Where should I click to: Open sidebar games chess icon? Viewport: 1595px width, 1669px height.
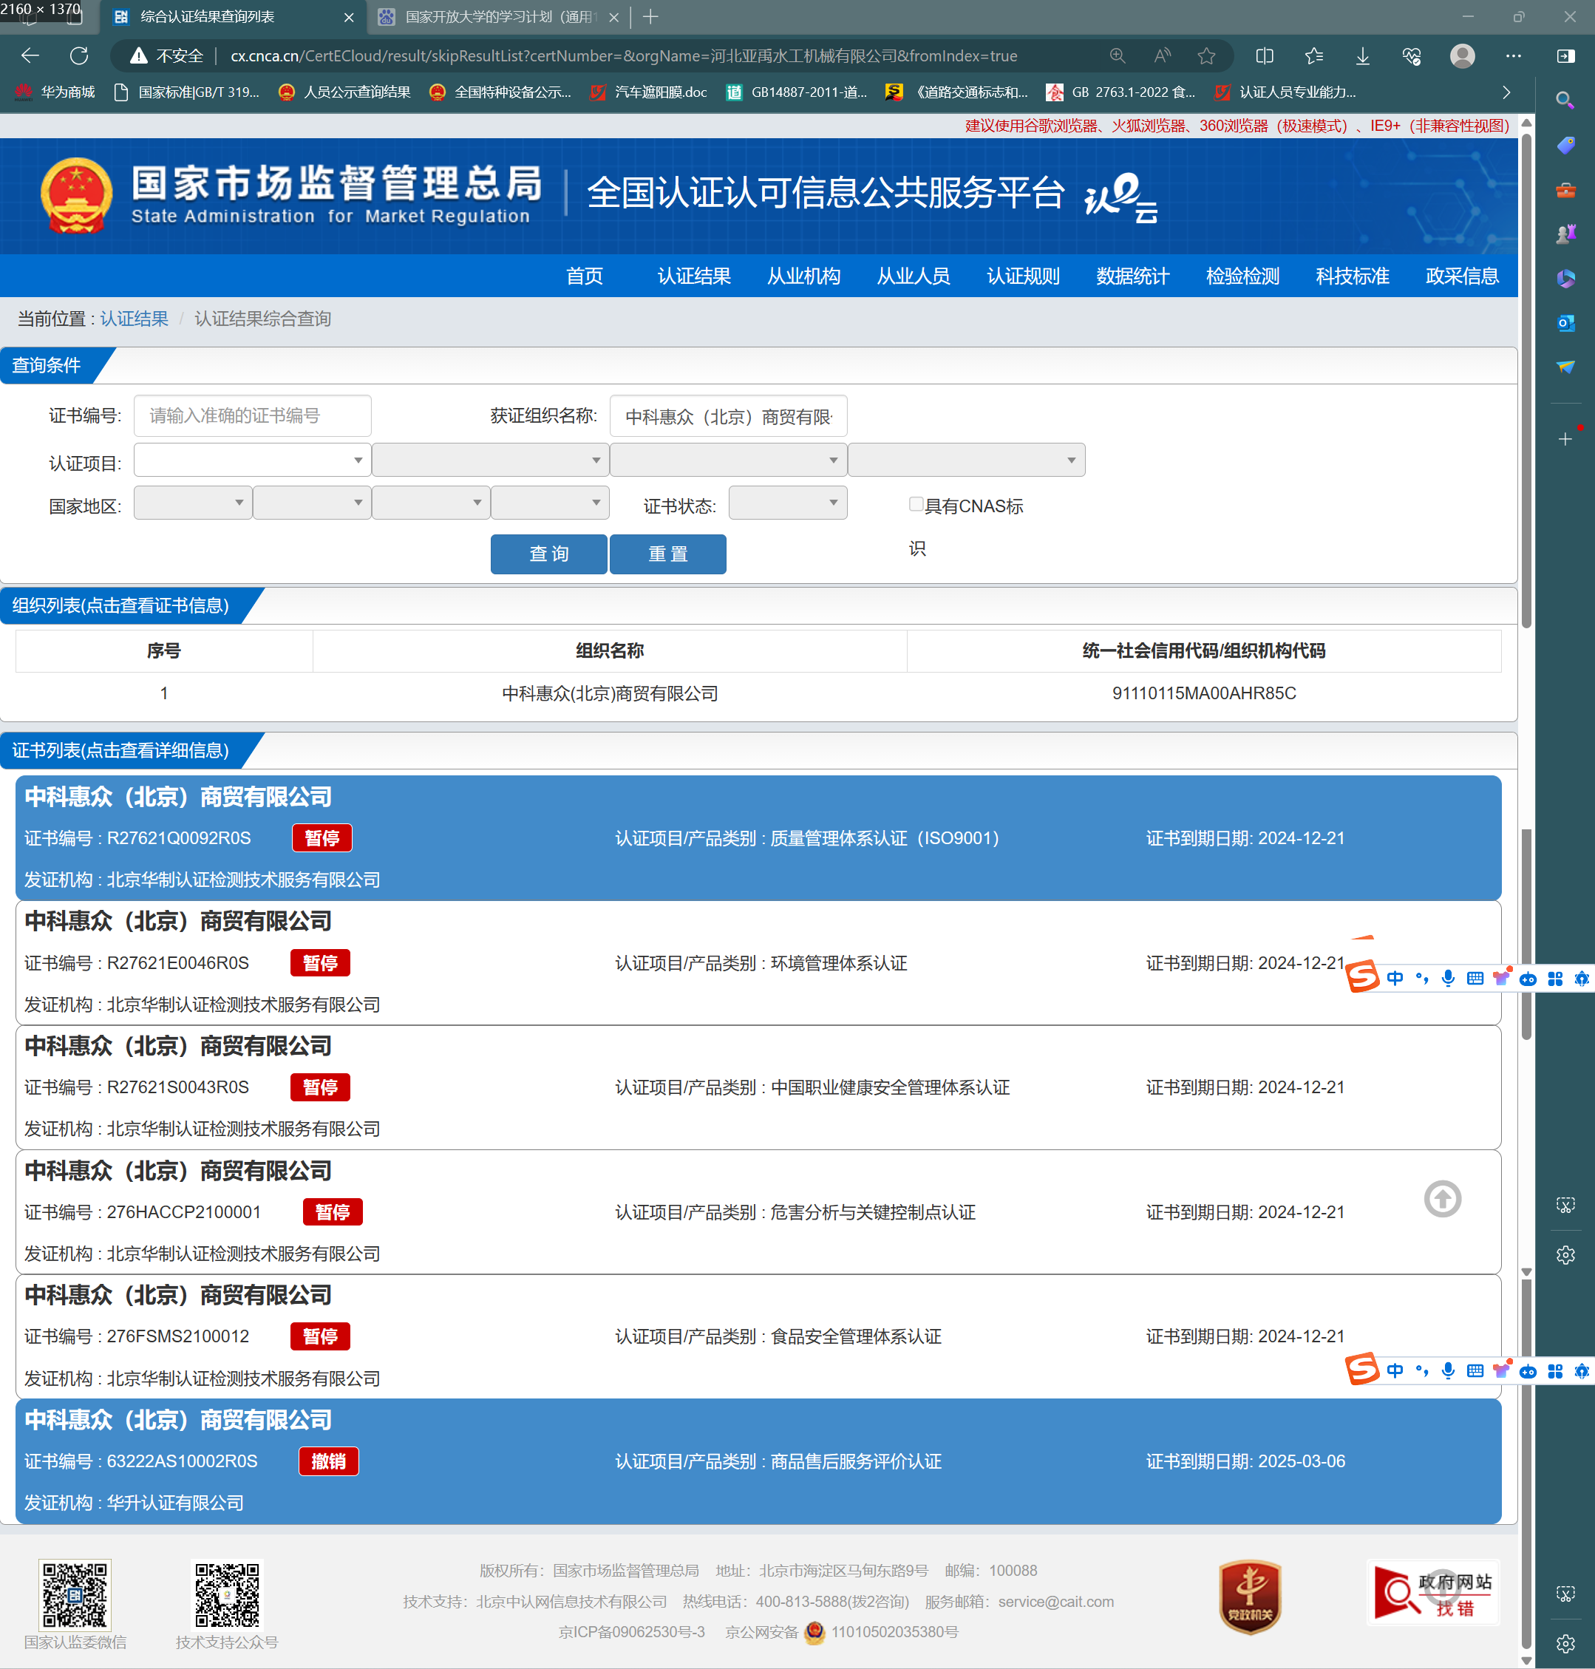pos(1565,234)
